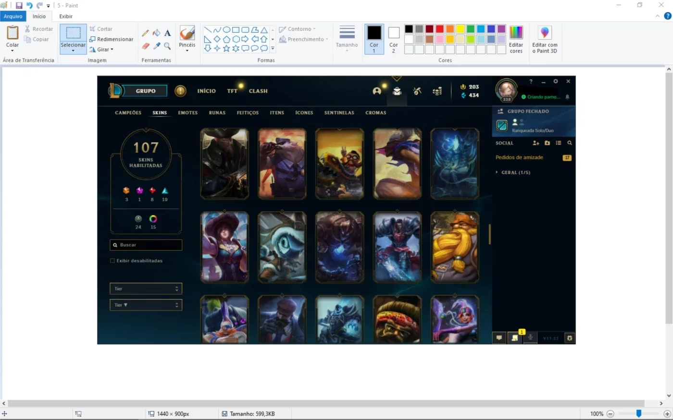Image resolution: width=673 pixels, height=420 pixels.
Task: Click the Recortar scissors tool
Action: [x=38, y=29]
